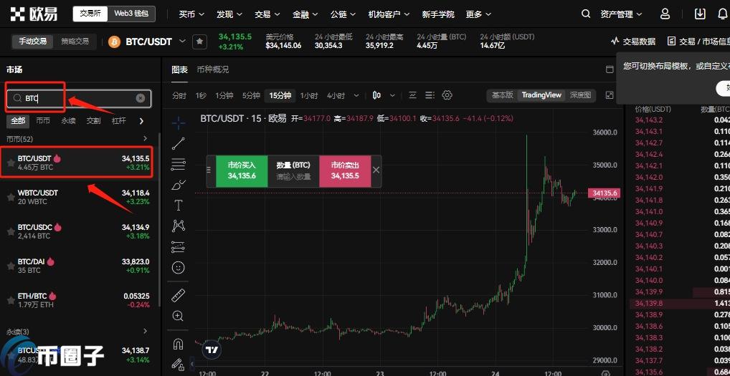Click the 交易数据 chart icon link
This screenshot has height=376, width=730.
pyautogui.click(x=633, y=42)
